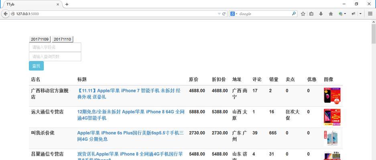Click the 20171110 date button
Screen dimensions: 376x160
62,39
